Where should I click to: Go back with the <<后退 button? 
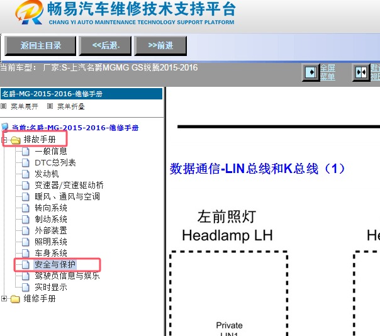tap(105, 46)
